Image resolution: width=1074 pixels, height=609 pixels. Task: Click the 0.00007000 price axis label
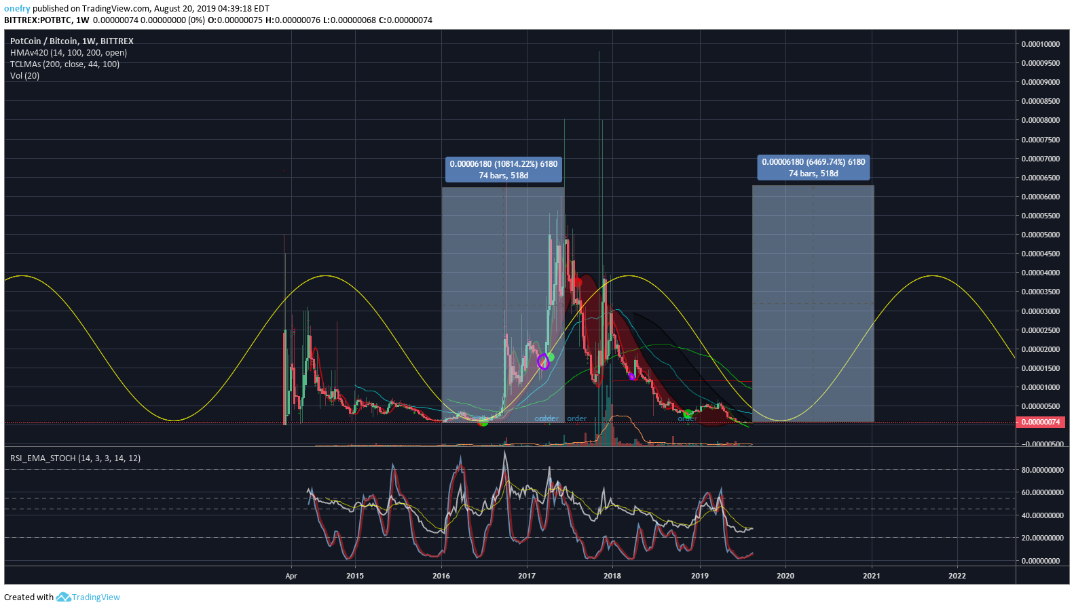(1041, 159)
